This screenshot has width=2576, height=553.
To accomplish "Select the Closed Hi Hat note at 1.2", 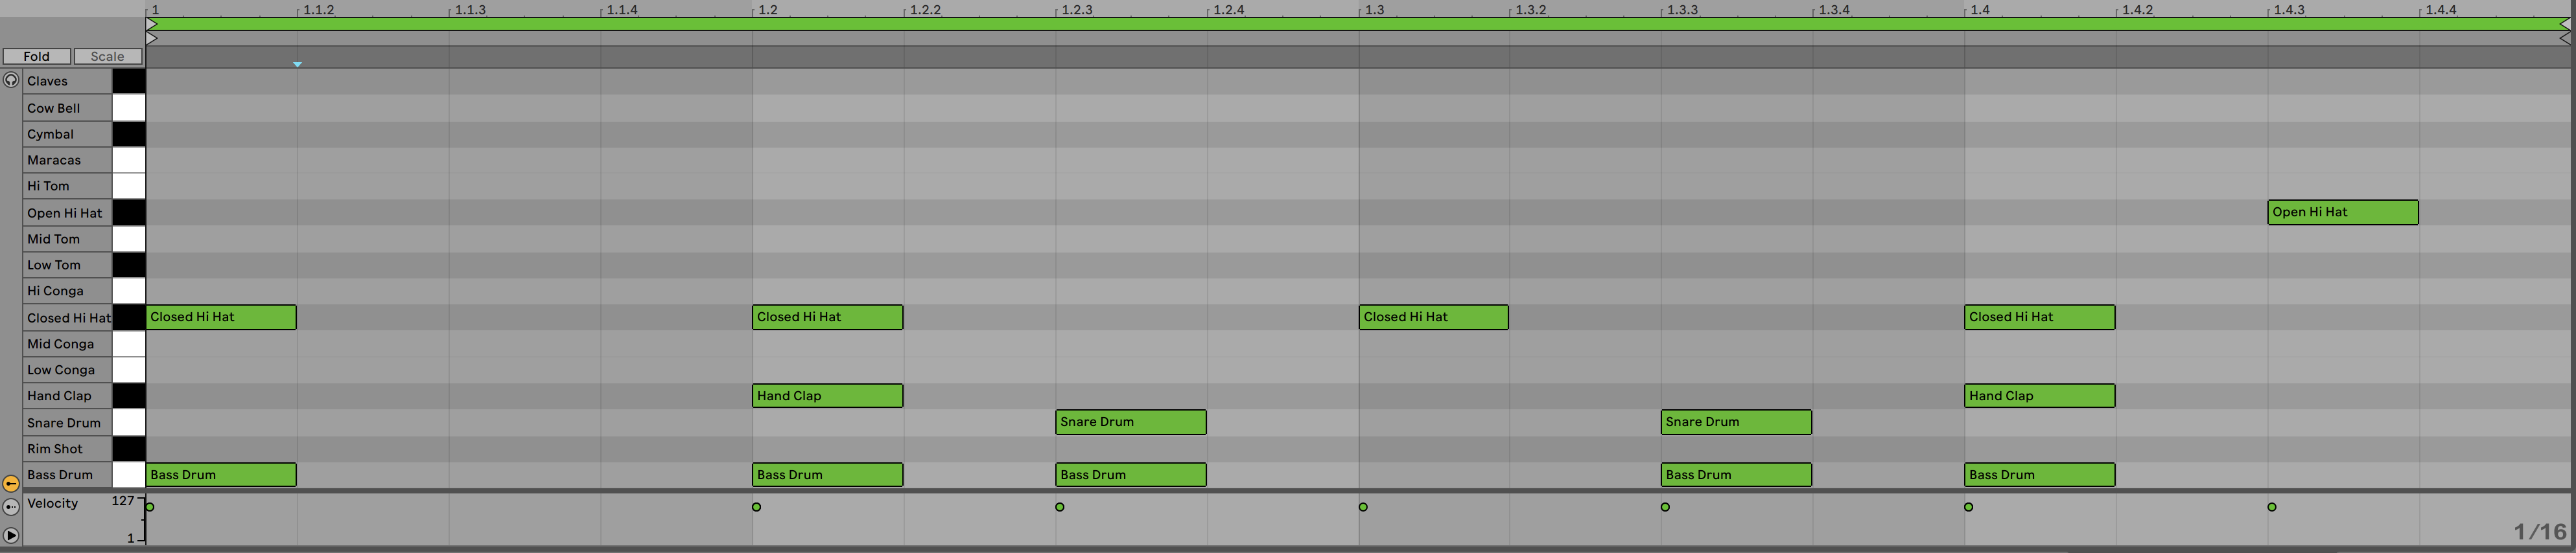I will tap(827, 317).
